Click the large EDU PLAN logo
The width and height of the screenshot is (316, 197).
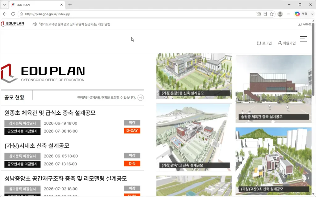coord(43,73)
